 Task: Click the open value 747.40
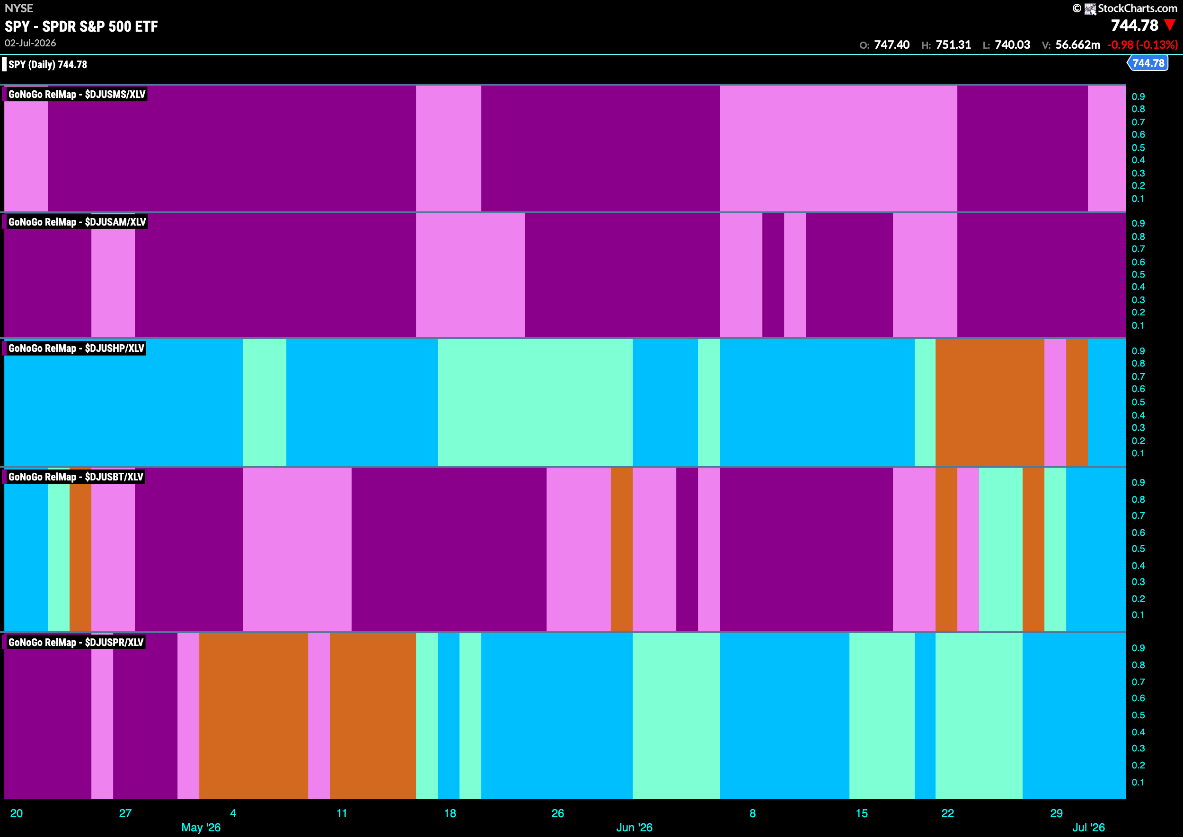[892, 45]
